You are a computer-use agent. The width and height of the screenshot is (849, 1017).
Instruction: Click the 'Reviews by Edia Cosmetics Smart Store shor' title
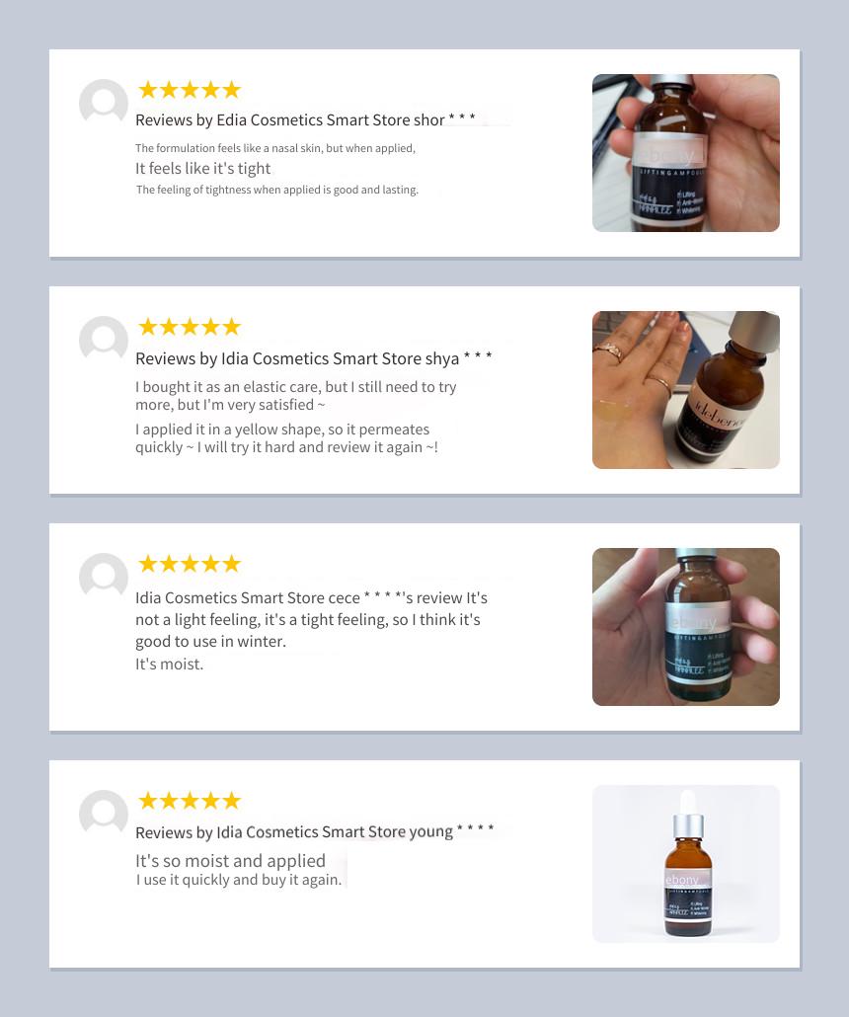pos(290,120)
